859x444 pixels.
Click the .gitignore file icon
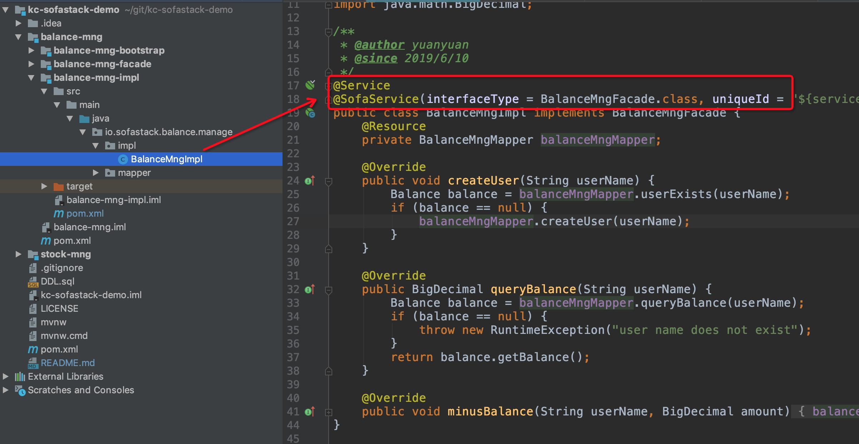coord(33,268)
